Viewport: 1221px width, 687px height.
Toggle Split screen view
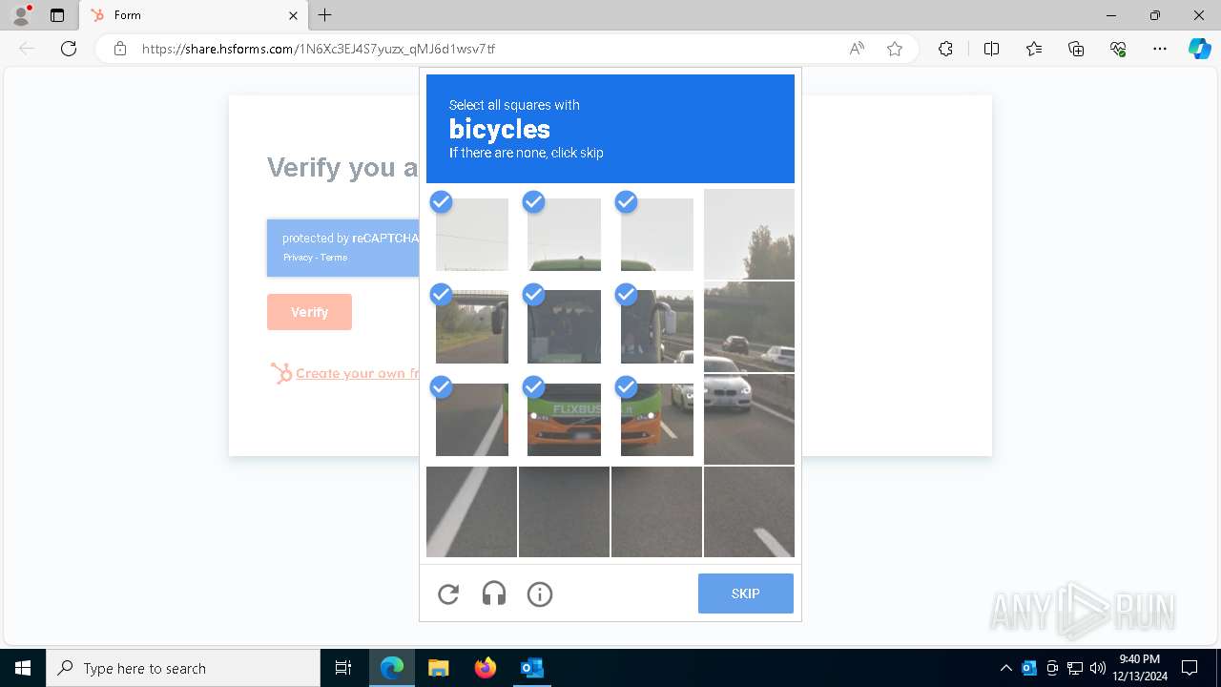(991, 49)
